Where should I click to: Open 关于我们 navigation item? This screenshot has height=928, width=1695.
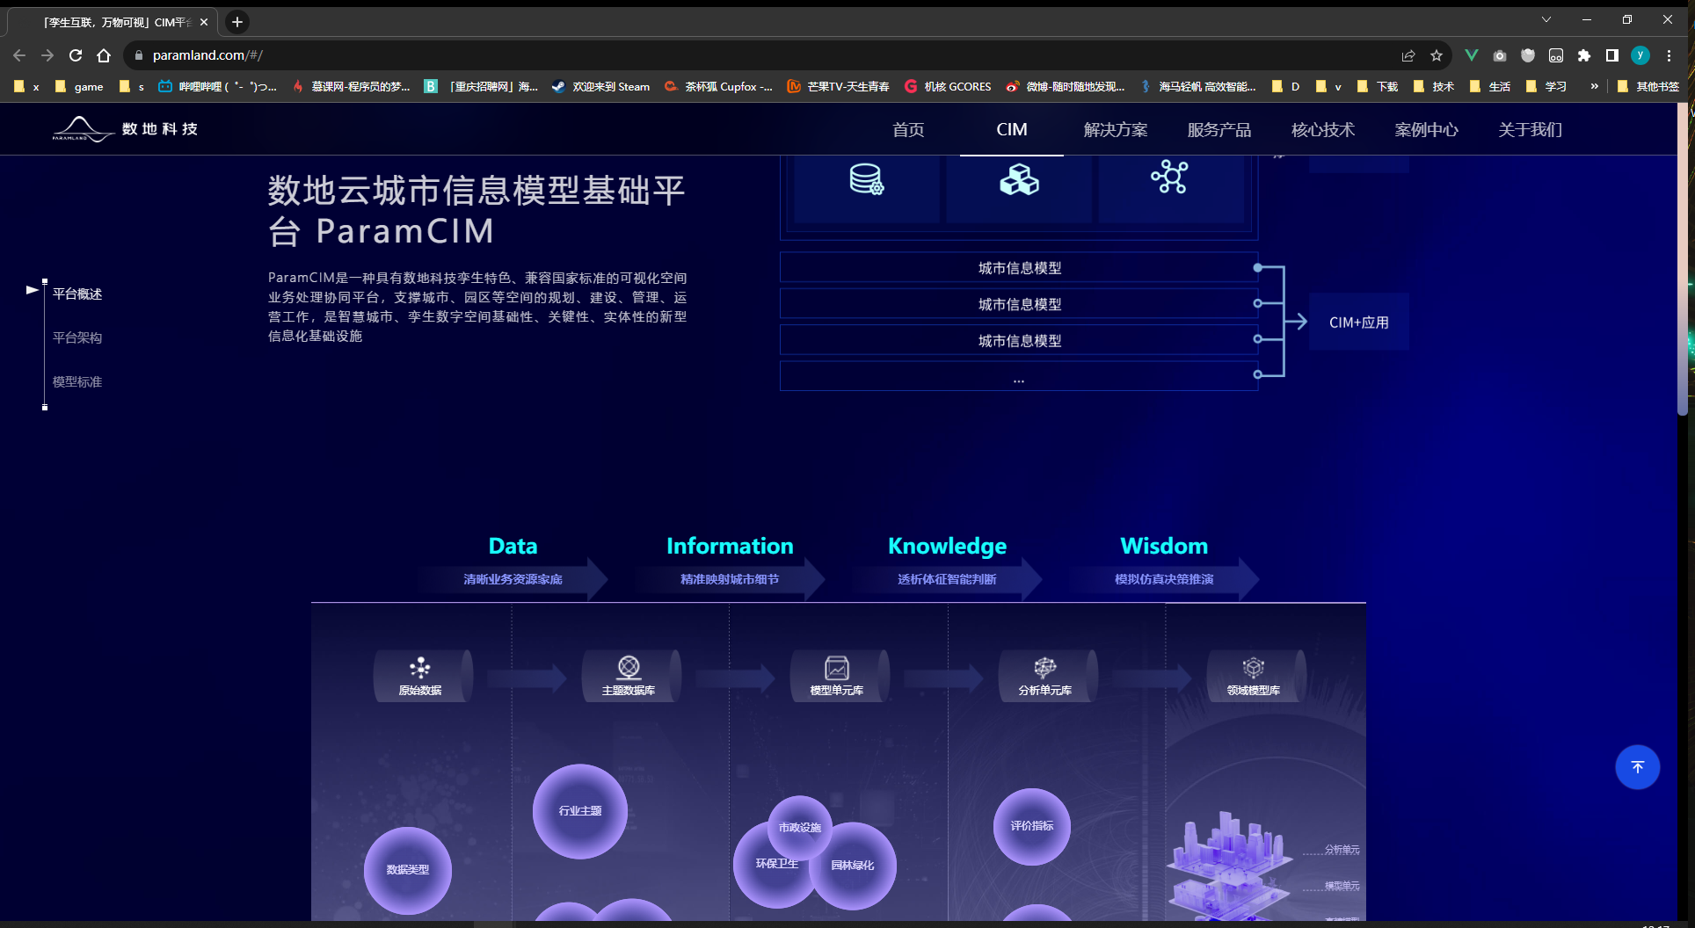click(x=1531, y=130)
